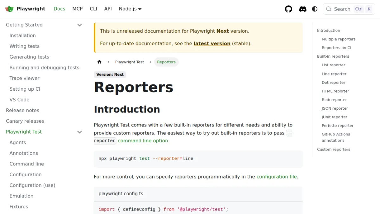Jump to HTML reporter in contents

tap(335, 91)
